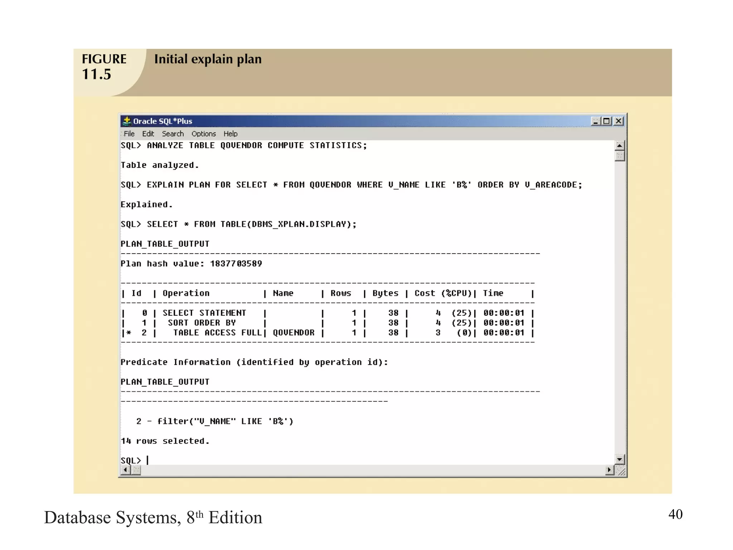733x550 pixels.
Task: Click the horizontal scrollbar left arrow
Action: coord(125,470)
